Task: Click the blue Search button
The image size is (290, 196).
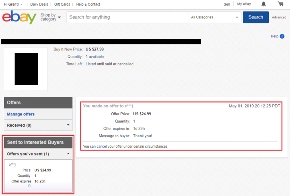Action: pos(256,17)
